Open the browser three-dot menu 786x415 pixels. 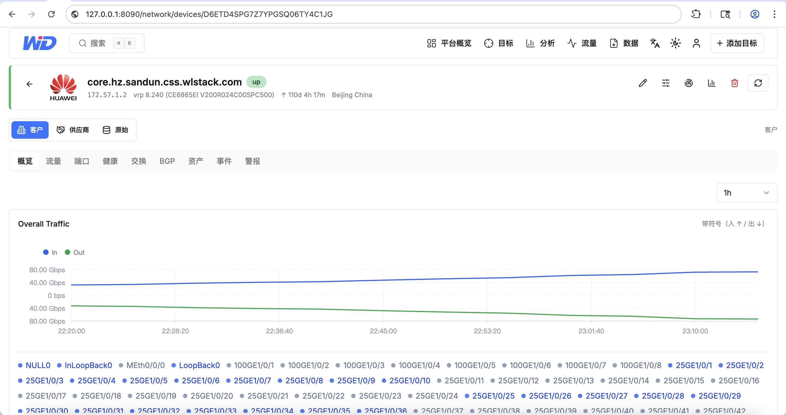click(775, 14)
